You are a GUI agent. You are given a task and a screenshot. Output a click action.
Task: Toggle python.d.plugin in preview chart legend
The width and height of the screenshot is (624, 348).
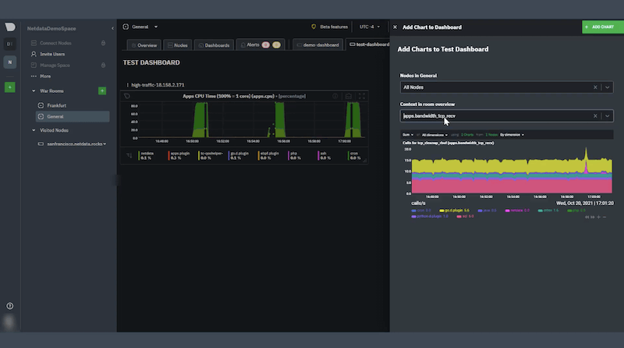coord(430,216)
